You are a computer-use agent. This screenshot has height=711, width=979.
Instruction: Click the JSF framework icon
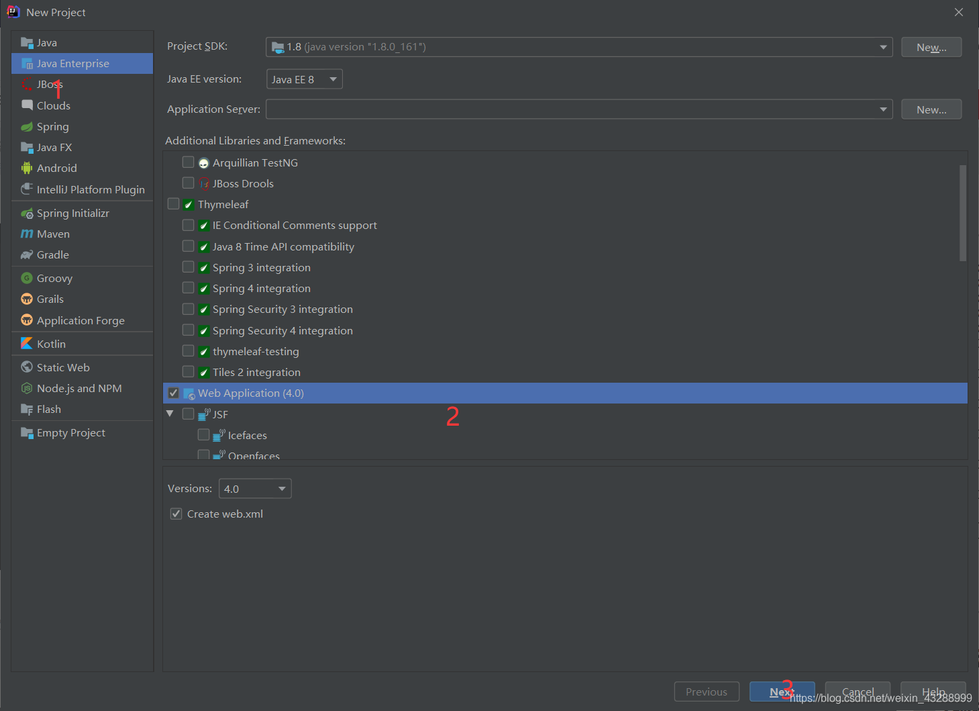[204, 415]
